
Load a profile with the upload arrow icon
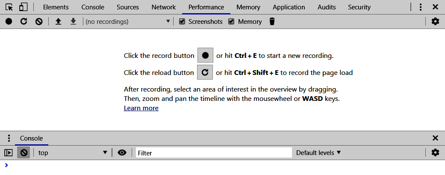tap(59, 21)
